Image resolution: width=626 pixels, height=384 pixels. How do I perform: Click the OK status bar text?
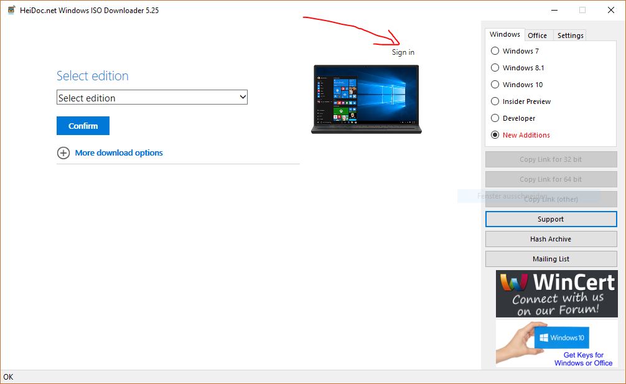[x=8, y=377]
